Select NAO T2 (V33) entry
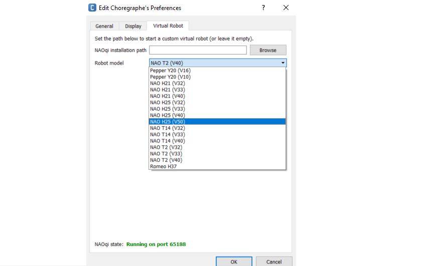 coord(217,154)
